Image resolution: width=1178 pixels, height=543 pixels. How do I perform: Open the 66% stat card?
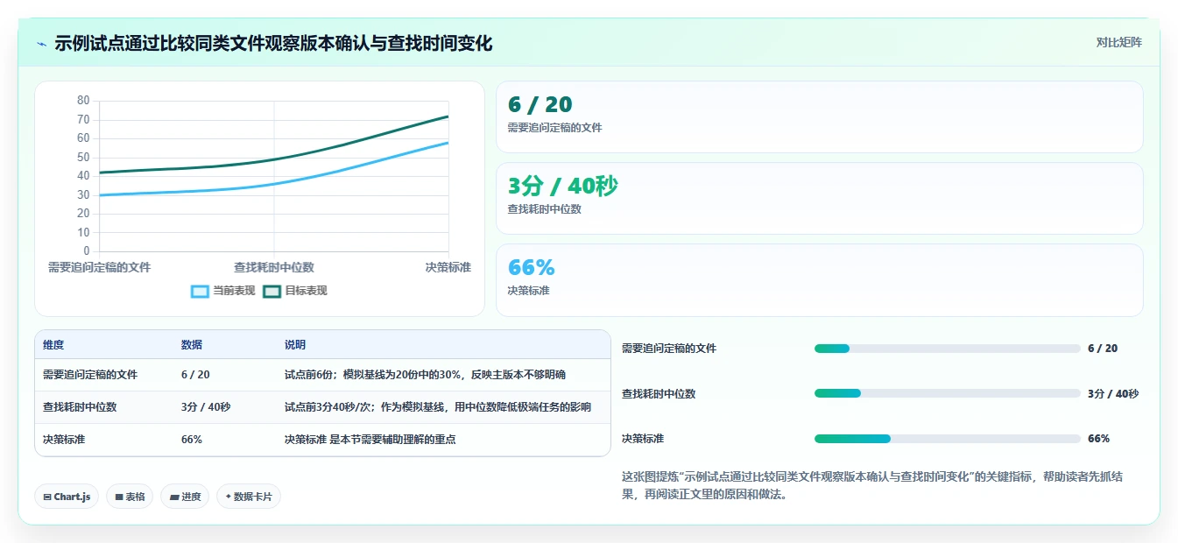click(819, 280)
